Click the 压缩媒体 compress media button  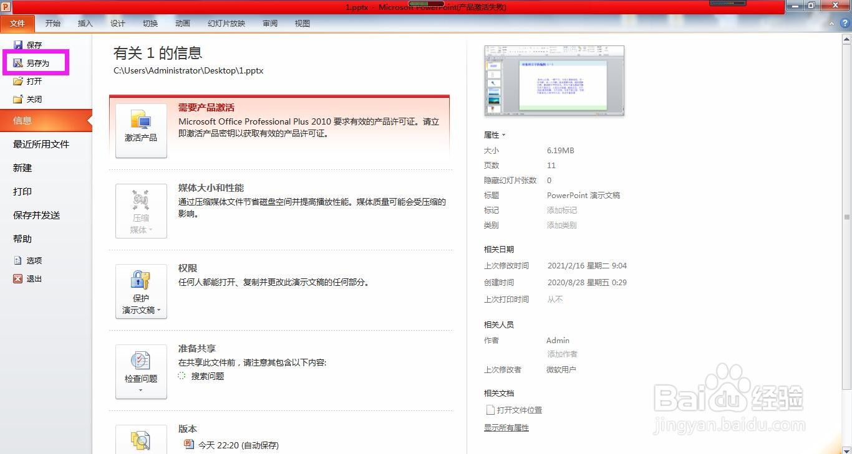[141, 211]
